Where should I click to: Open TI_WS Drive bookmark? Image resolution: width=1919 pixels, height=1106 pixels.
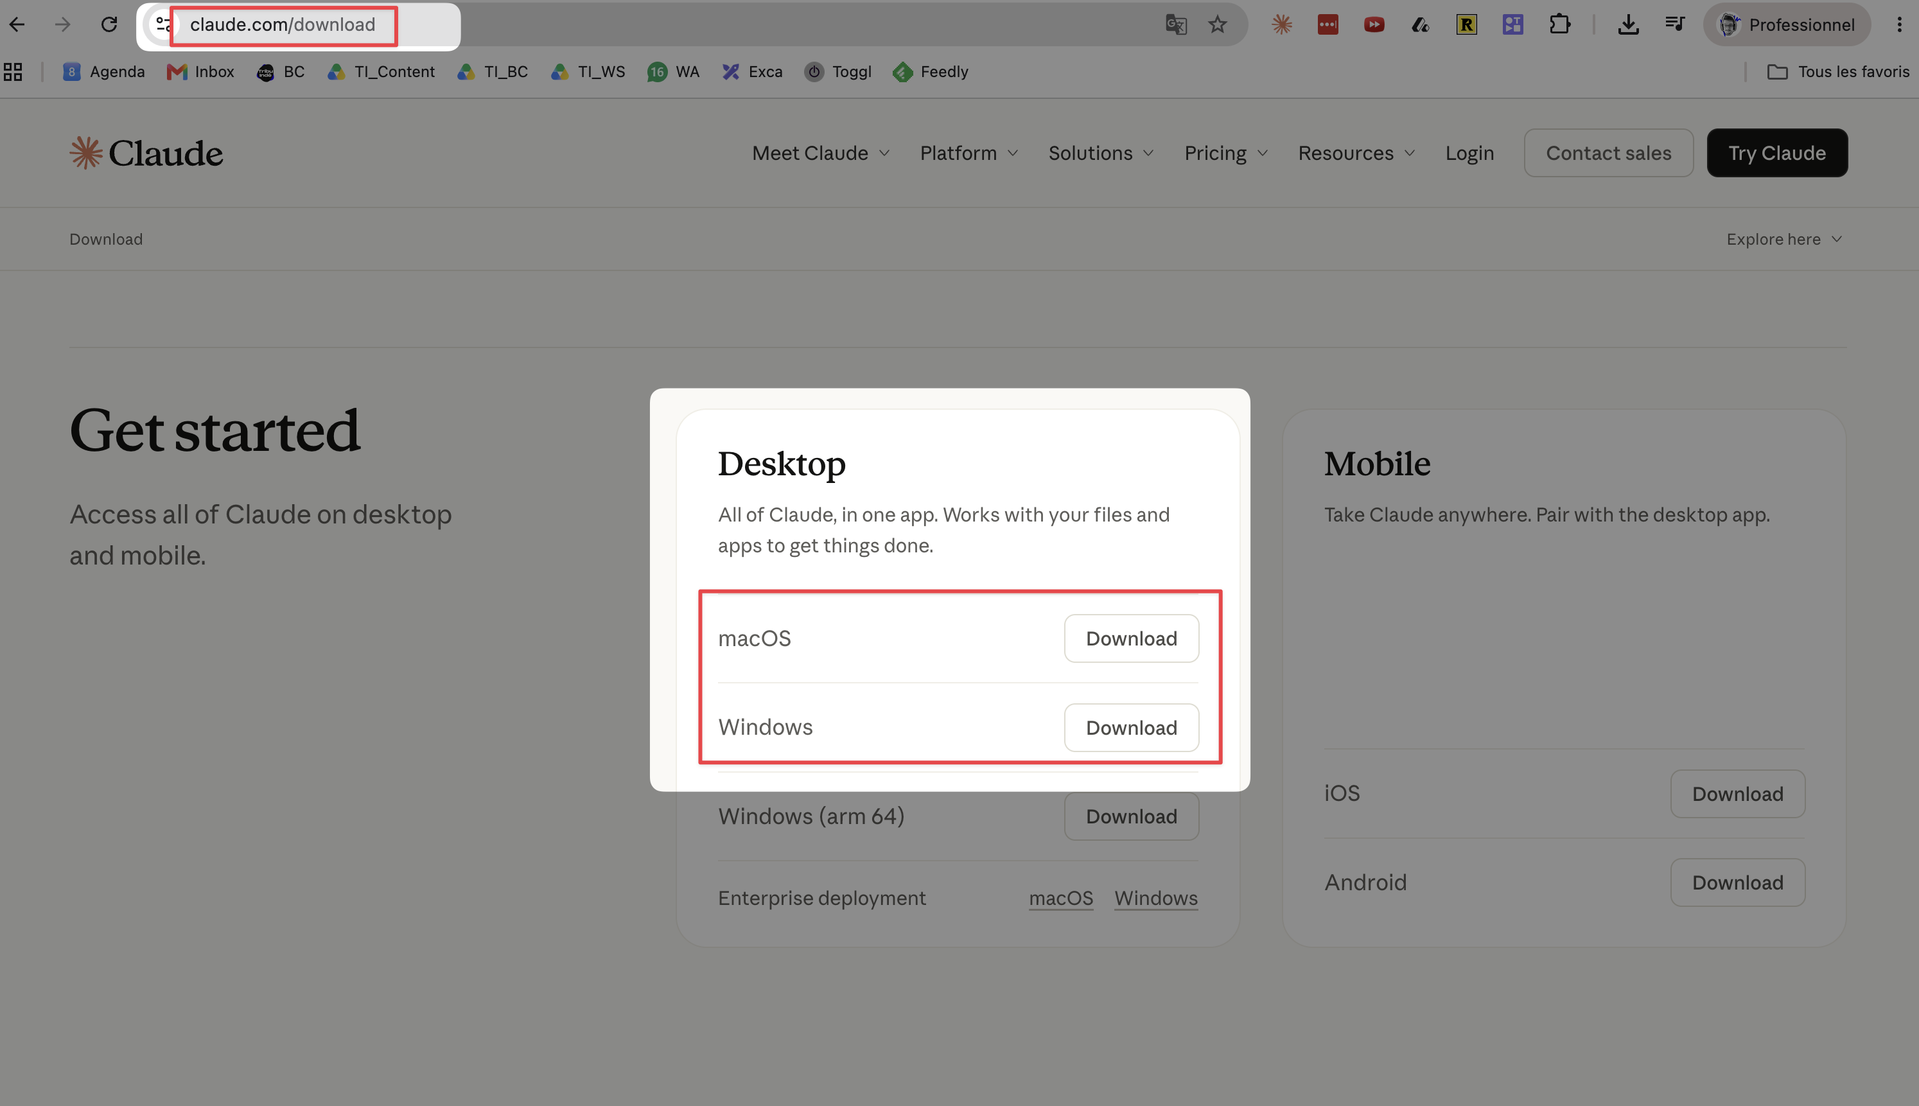pyautogui.click(x=588, y=71)
